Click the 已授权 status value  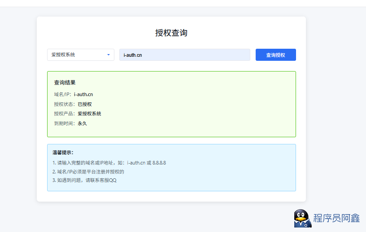pos(84,104)
